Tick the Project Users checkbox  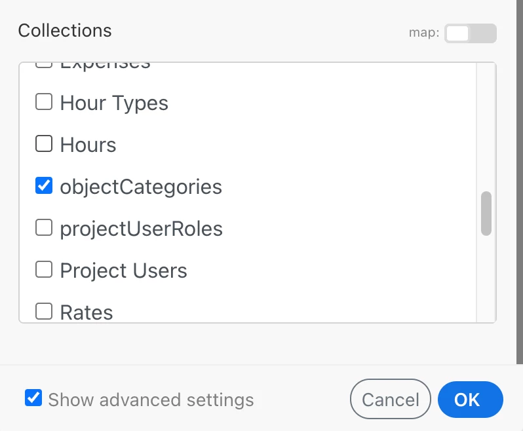[44, 270]
